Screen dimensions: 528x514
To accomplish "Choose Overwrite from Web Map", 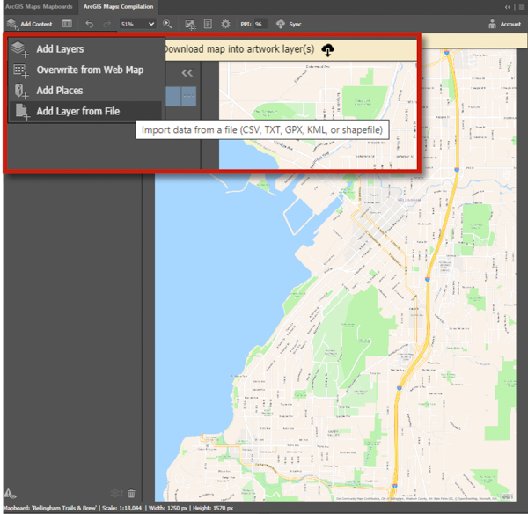I will click(90, 70).
